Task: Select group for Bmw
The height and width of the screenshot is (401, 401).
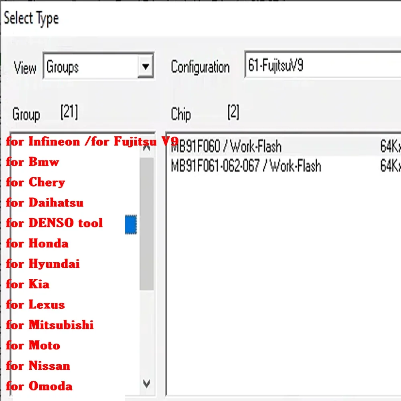Action: pyautogui.click(x=33, y=162)
